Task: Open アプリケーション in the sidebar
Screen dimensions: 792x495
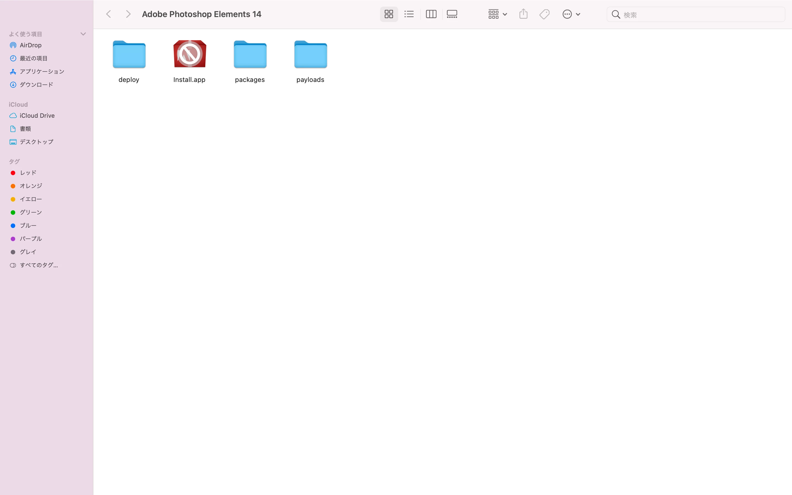Action: point(42,71)
